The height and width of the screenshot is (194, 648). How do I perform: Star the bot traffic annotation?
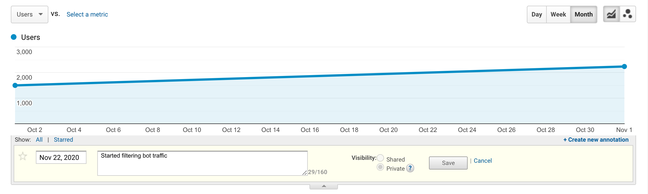pos(22,156)
